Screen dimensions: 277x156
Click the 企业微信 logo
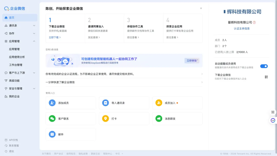tap(14, 8)
